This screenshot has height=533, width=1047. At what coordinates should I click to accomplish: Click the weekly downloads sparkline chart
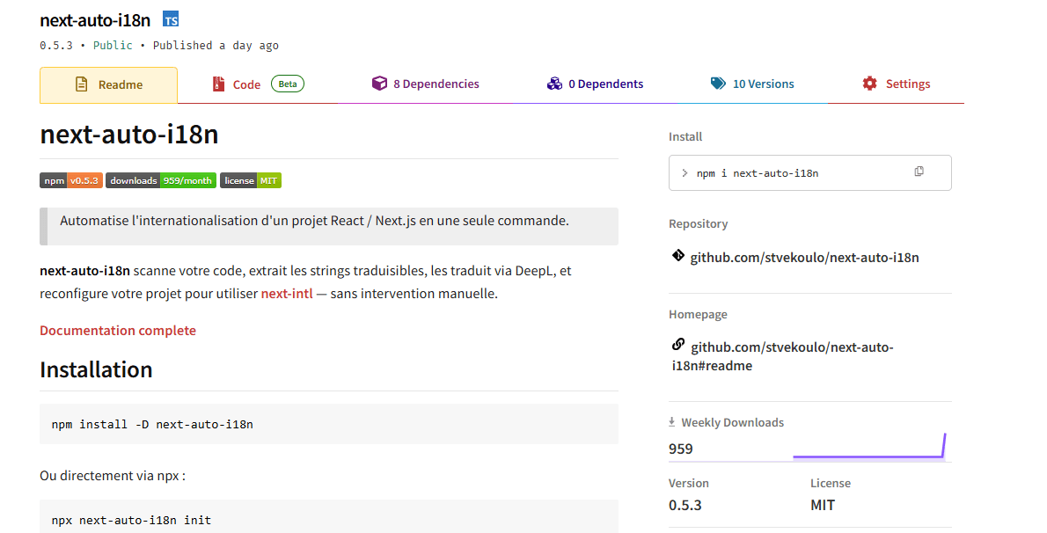(868, 447)
